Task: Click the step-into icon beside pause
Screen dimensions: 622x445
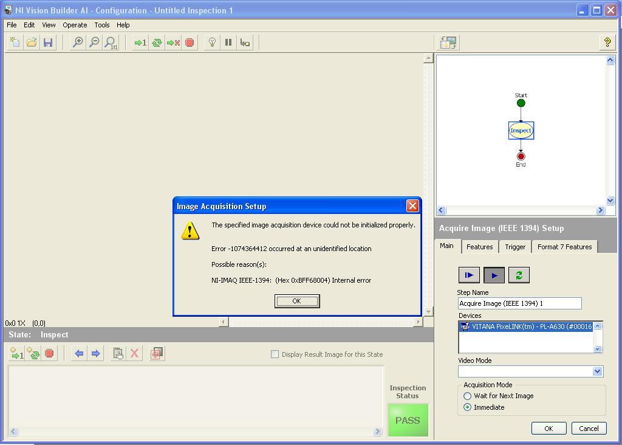Action: click(x=245, y=43)
